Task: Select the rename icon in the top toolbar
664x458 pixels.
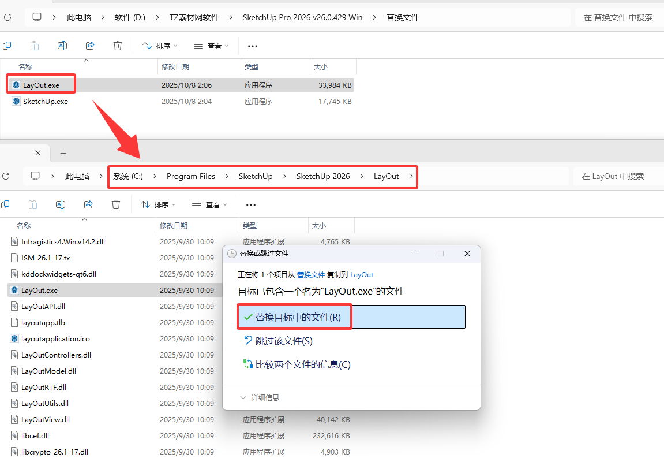Action: tap(62, 45)
